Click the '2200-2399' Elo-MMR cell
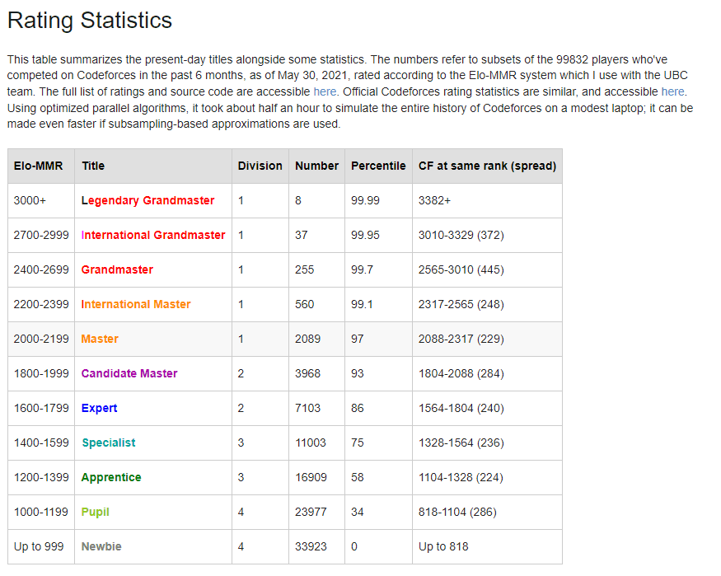This screenshot has width=721, height=576. [x=41, y=304]
